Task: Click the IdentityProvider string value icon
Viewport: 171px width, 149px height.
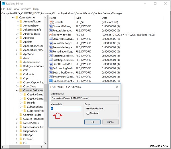Action: pos(51,35)
